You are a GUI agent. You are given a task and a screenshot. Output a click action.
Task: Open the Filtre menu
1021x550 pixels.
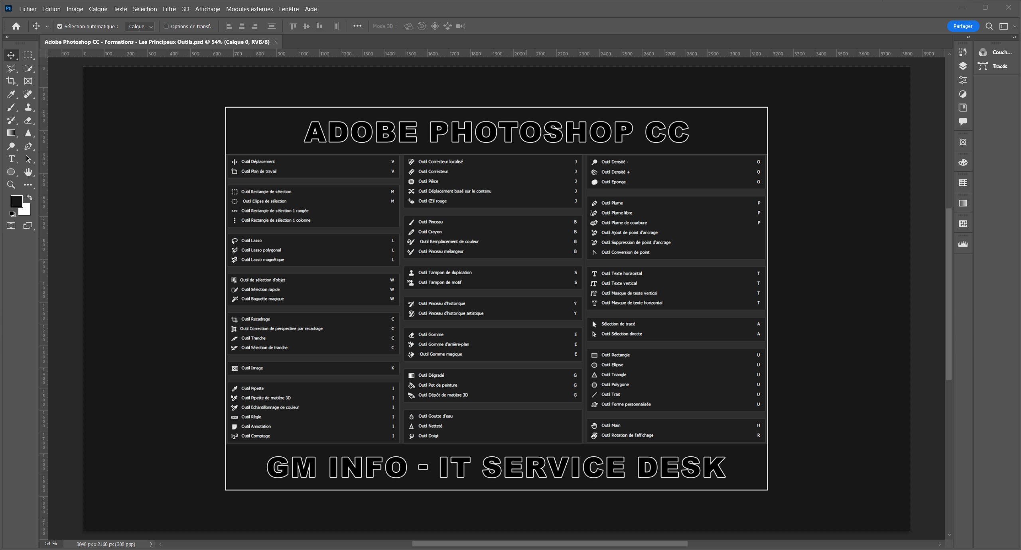tap(169, 9)
